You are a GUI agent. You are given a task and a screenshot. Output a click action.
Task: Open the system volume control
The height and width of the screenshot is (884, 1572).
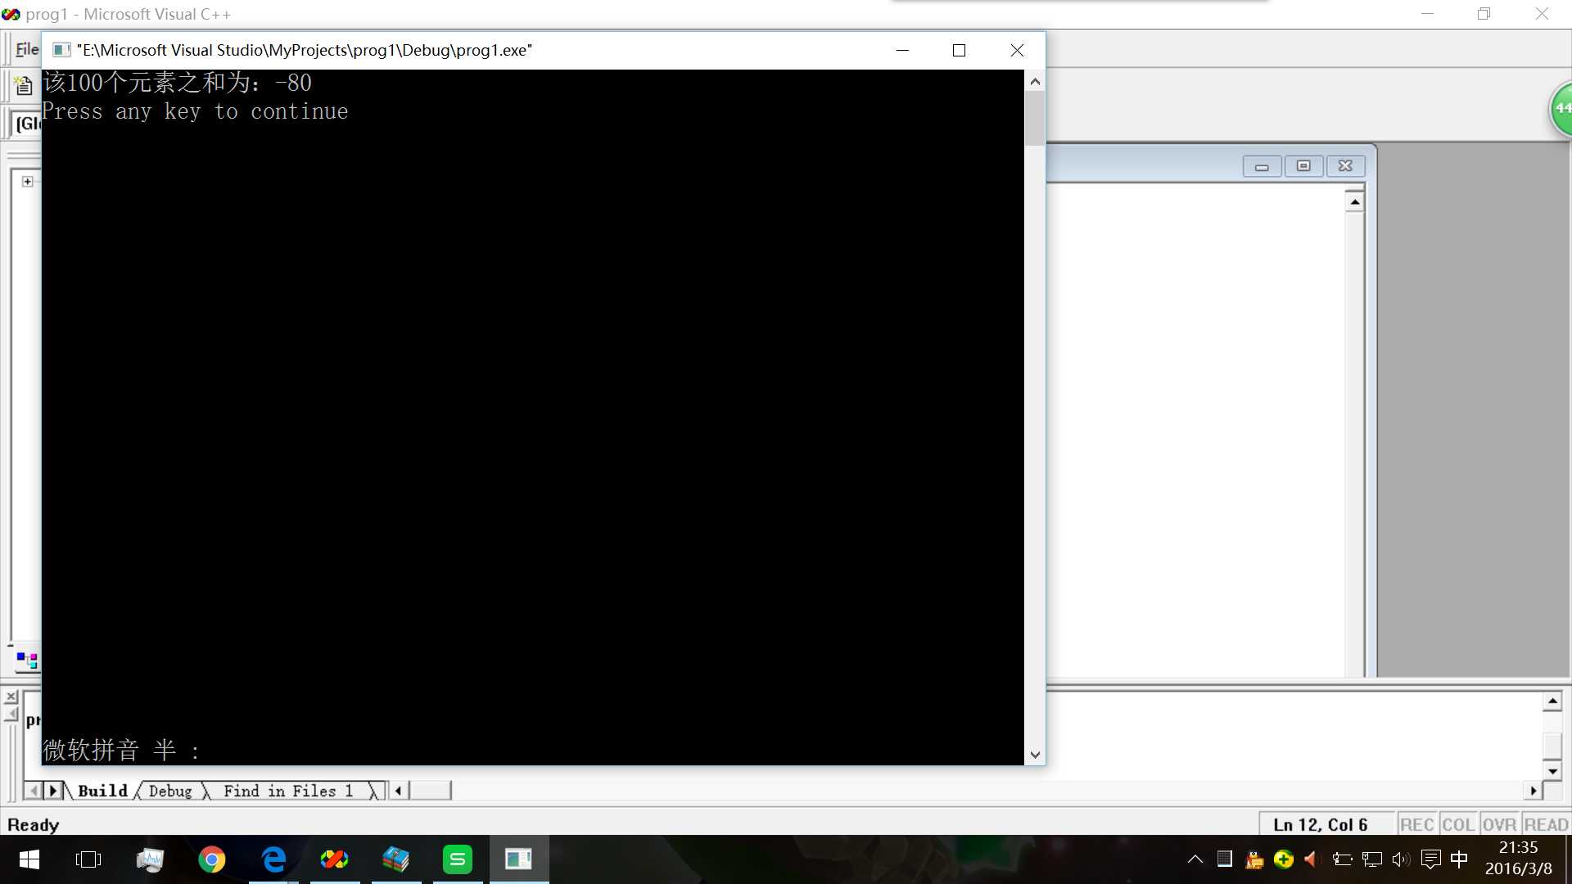(x=1401, y=859)
